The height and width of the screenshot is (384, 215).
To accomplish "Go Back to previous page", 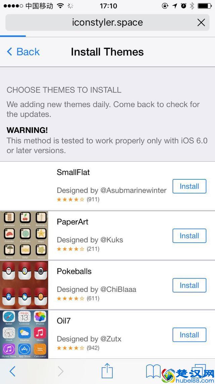I will (23, 52).
